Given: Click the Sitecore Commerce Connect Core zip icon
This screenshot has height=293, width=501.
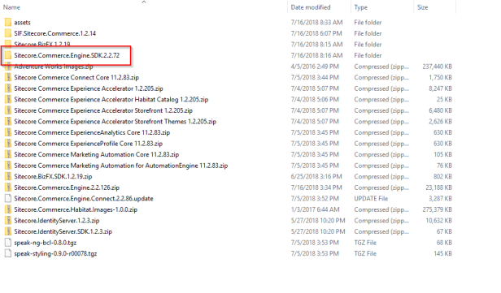Looking at the screenshot, I should [8, 77].
